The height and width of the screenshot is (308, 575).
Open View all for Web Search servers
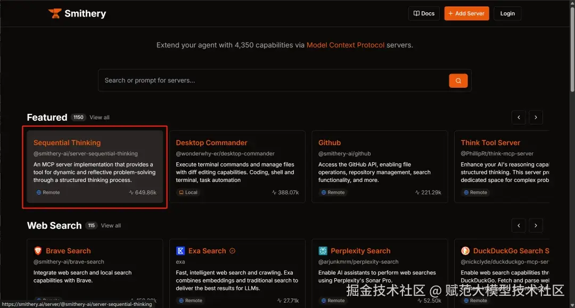pos(111,225)
